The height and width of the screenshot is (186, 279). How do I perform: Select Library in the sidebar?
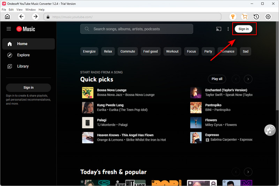tap(29, 66)
